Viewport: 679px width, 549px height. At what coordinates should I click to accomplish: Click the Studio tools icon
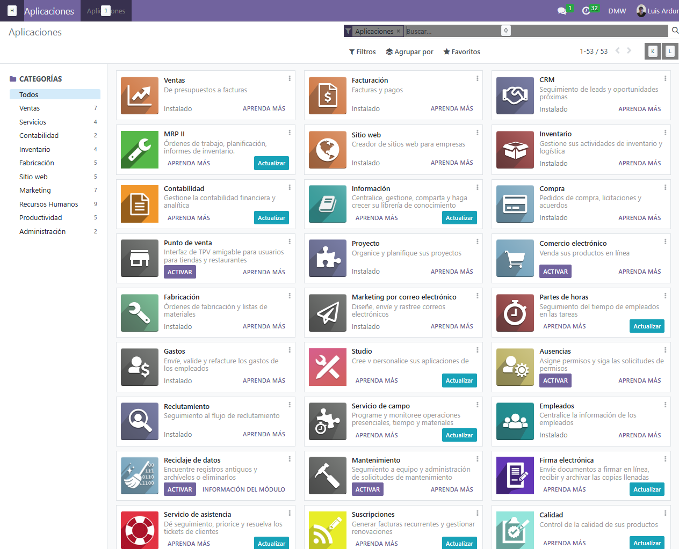(x=327, y=367)
